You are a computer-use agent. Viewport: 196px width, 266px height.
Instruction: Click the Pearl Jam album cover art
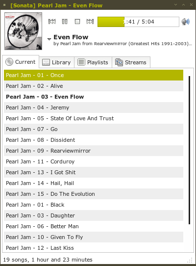click(x=23, y=31)
